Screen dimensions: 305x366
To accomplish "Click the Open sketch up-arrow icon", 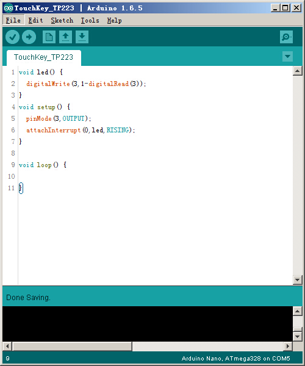I will [65, 37].
